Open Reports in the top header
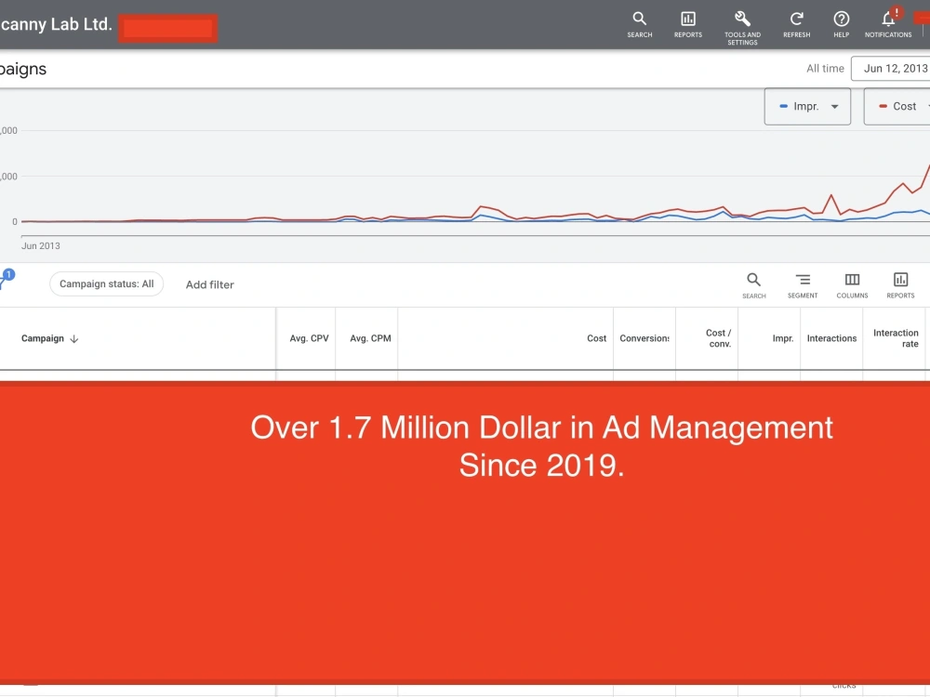The width and height of the screenshot is (930, 697). point(688,25)
